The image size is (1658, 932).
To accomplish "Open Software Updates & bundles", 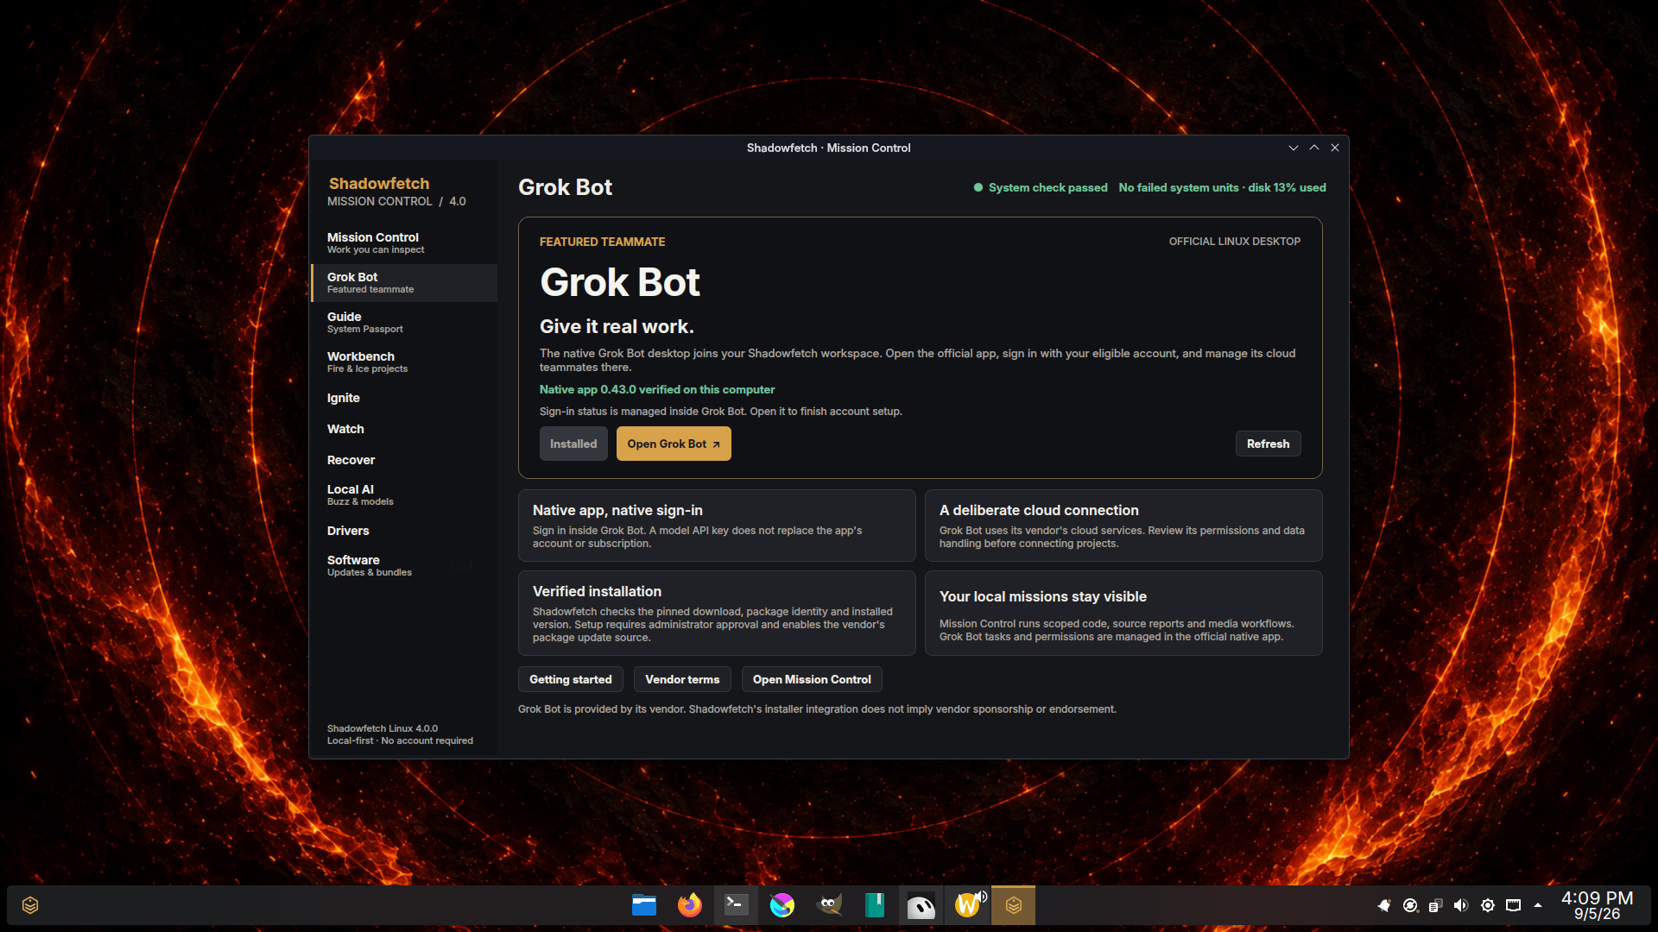I will click(404, 565).
